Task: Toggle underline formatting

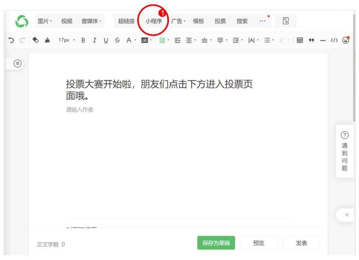Action: pyautogui.click(x=106, y=40)
